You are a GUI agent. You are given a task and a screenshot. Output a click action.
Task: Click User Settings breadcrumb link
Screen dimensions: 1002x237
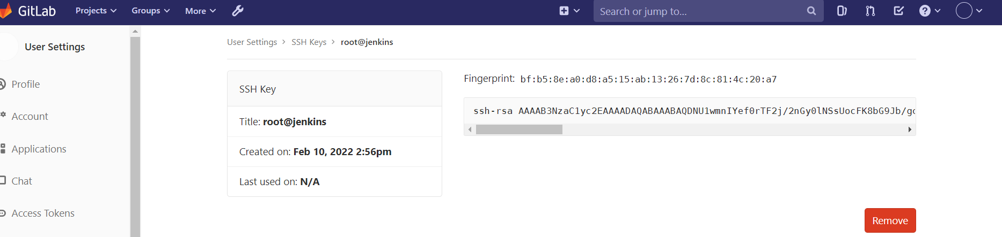[x=252, y=42]
